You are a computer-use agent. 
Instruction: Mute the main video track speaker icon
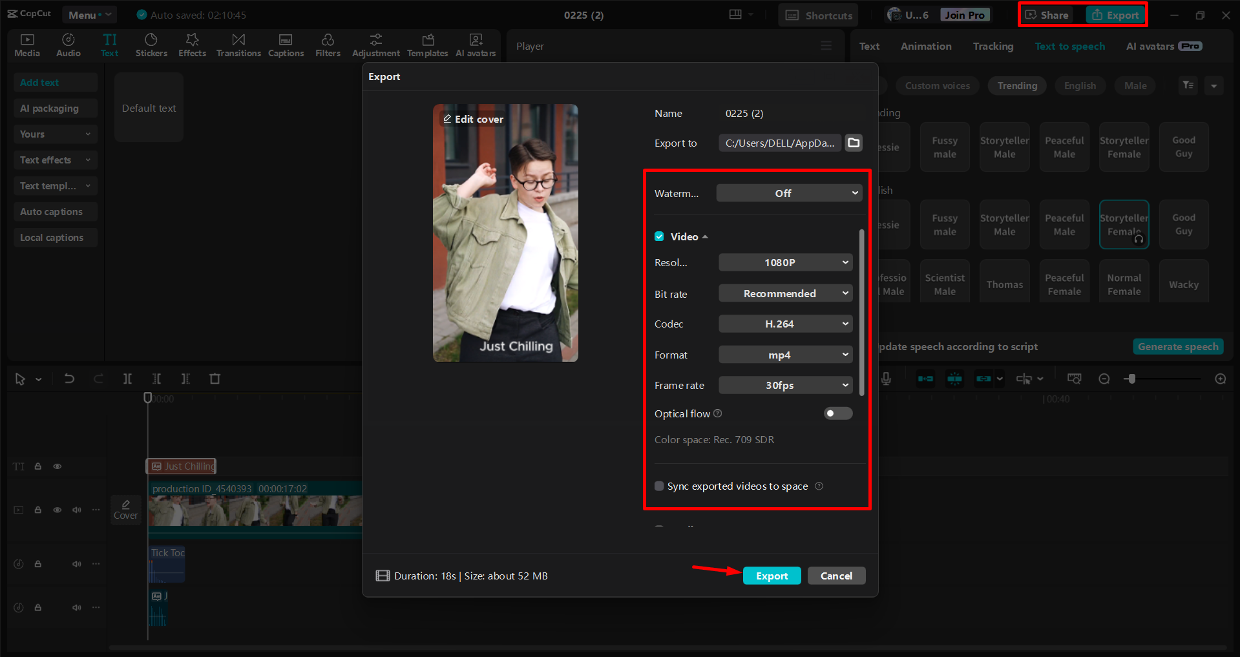point(77,510)
